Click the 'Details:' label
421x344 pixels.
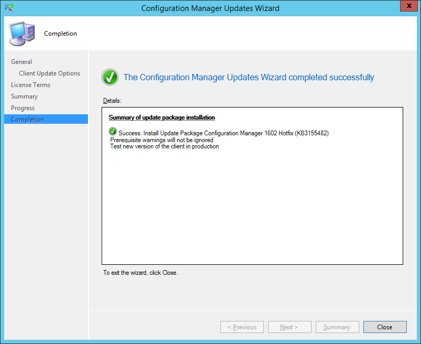(x=112, y=101)
